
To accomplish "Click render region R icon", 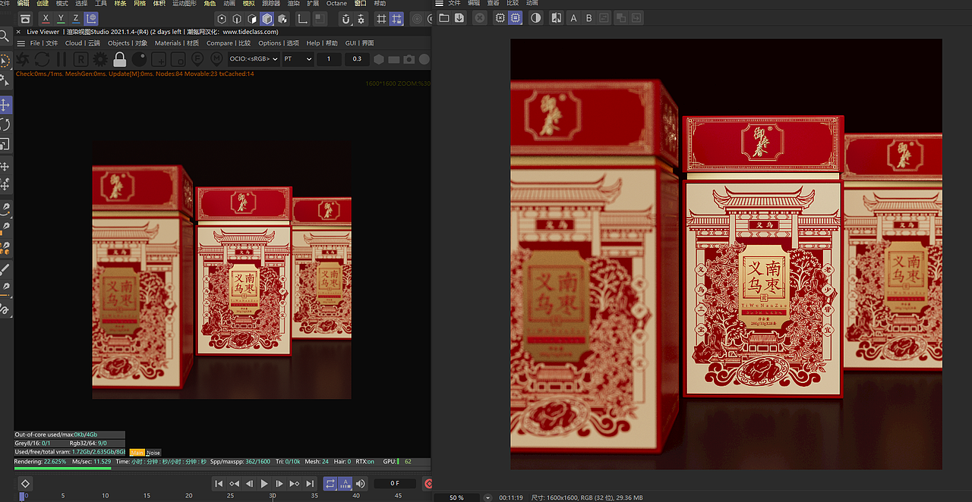I will click(80, 58).
